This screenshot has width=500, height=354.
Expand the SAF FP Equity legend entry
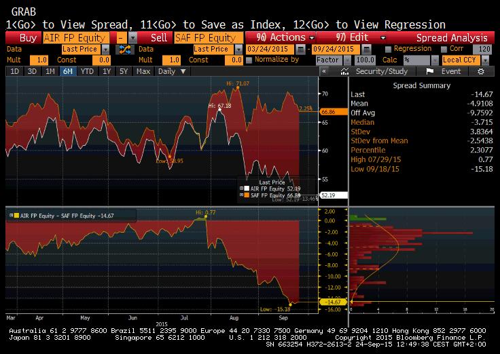click(241, 195)
